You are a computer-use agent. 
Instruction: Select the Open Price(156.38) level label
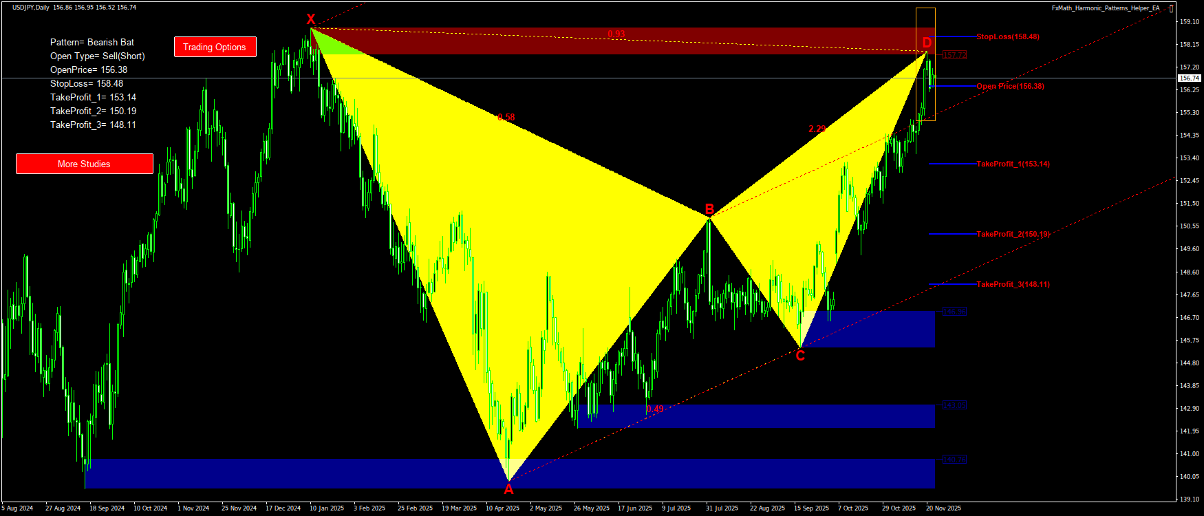click(1010, 86)
